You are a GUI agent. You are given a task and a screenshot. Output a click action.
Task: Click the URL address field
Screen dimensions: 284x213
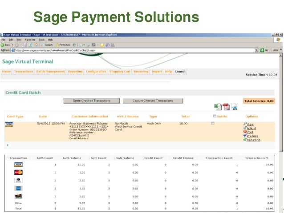coord(133,50)
